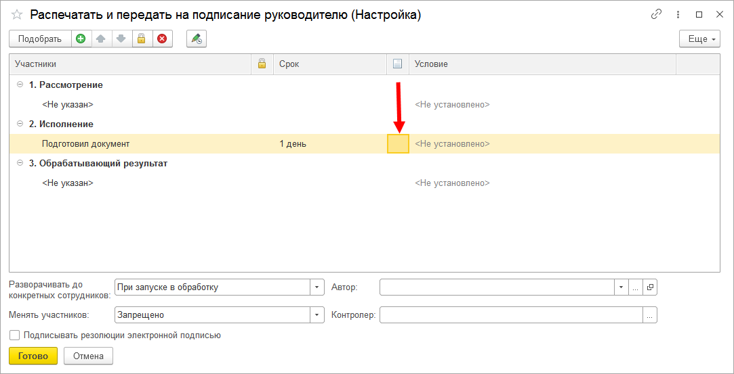This screenshot has width=734, height=374.
Task: Click the red delete icon
Action: coord(162,39)
